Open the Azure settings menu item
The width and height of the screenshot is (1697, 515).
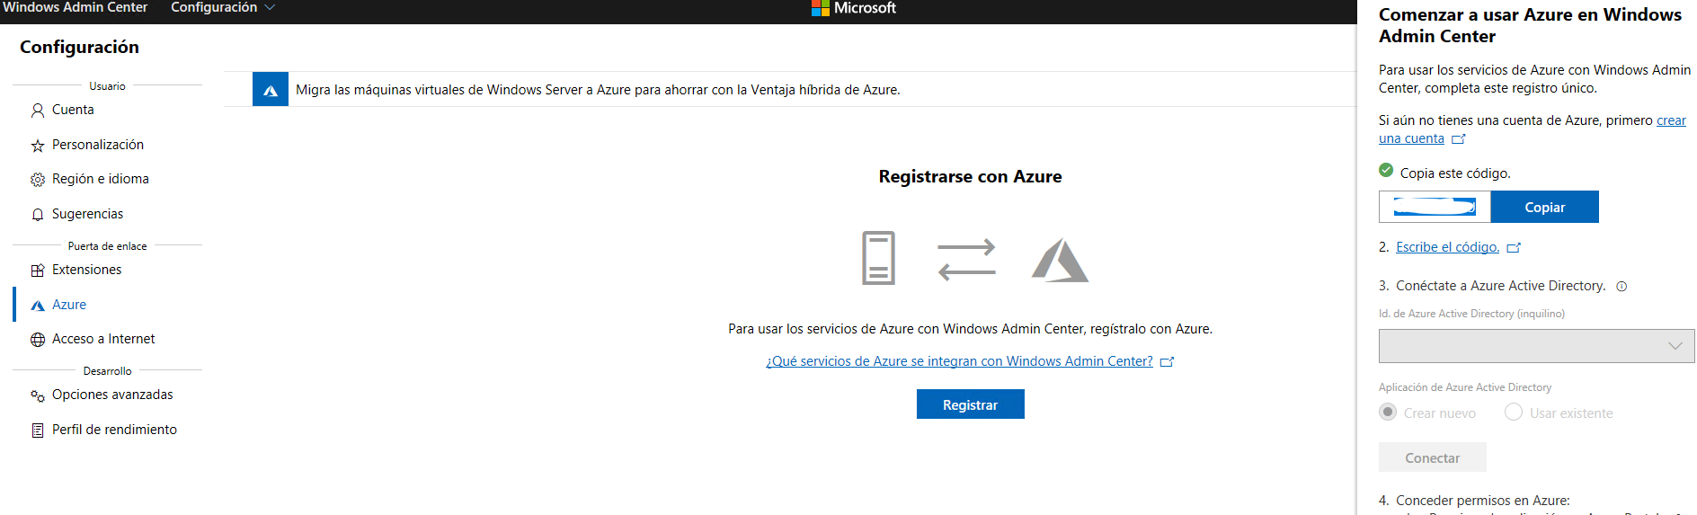pyautogui.click(x=69, y=305)
